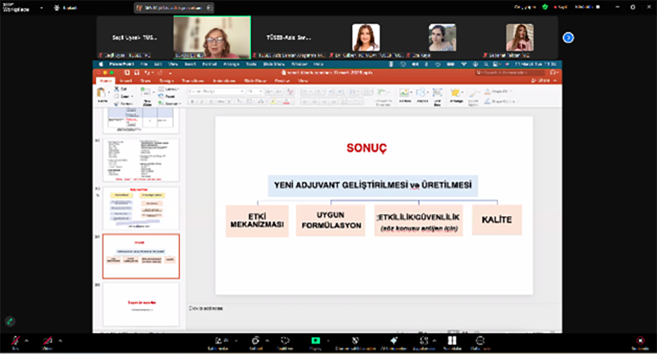Open the Slide Show menu in the menu bar
This screenshot has height=354, width=657.
point(274,64)
